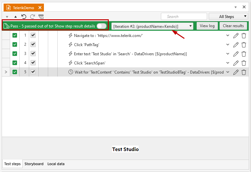Click the Pass result document icon
The height and width of the screenshot is (172, 251).
pos(6,26)
